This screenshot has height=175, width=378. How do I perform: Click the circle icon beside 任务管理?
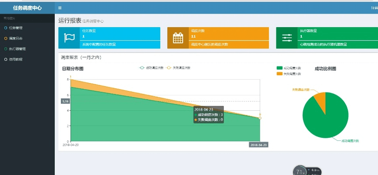pyautogui.click(x=5, y=28)
